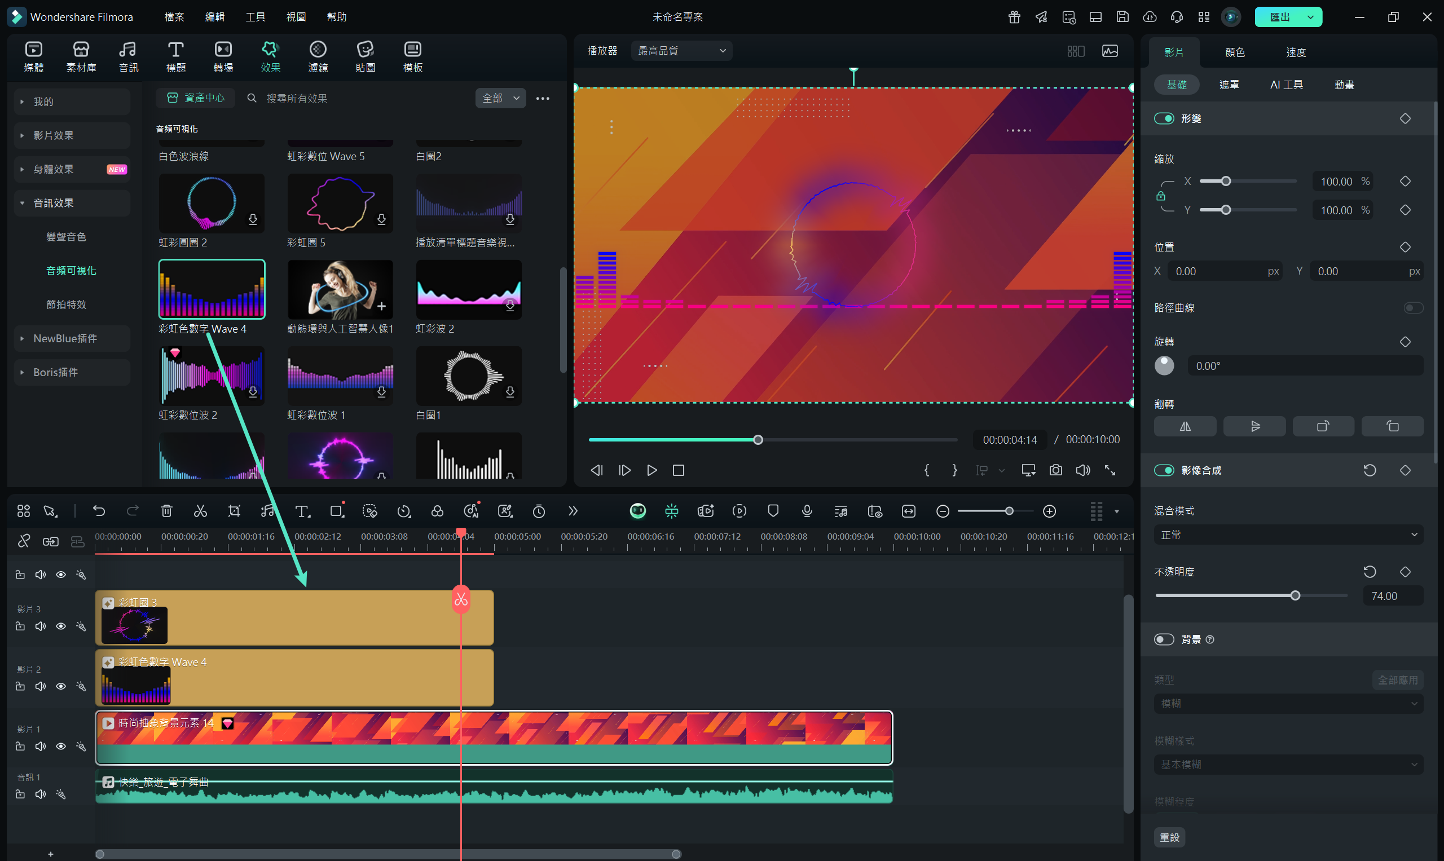Open the 貼圖 stickers panel
1444x861 pixels.
coord(366,57)
